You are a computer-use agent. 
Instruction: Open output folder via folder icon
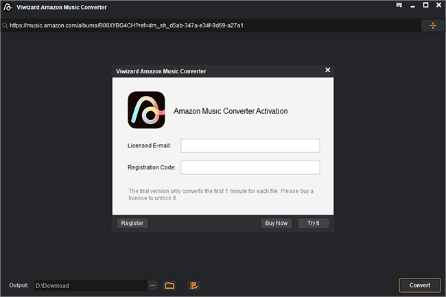(169, 285)
